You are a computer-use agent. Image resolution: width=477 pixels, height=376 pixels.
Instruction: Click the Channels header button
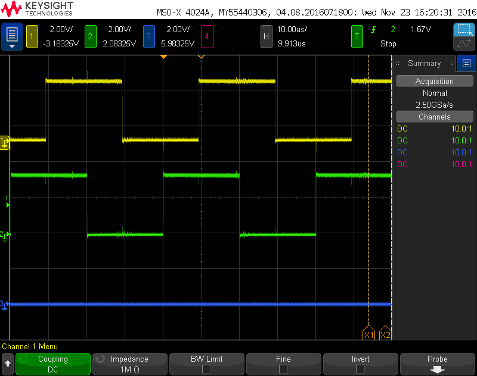click(435, 117)
